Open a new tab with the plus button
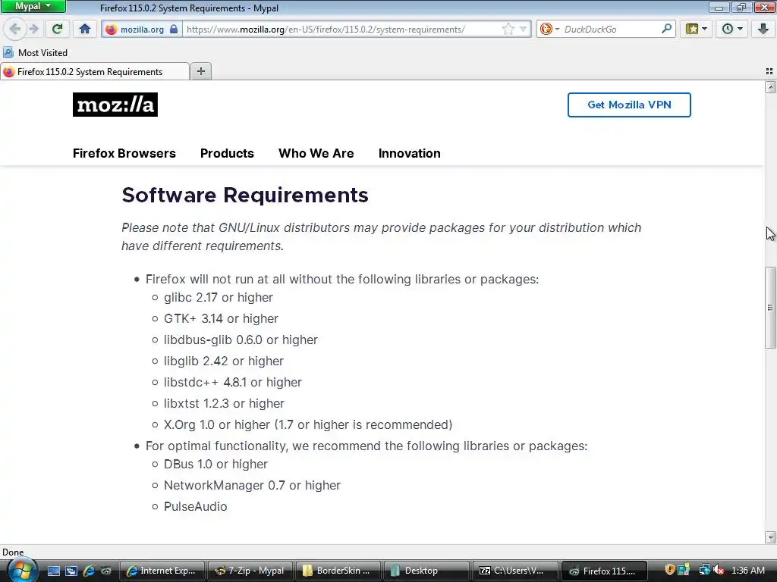Image resolution: width=777 pixels, height=582 pixels. pyautogui.click(x=200, y=71)
